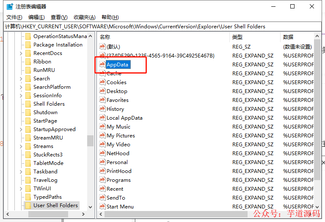Open the 查看(V) menu

[59, 17]
